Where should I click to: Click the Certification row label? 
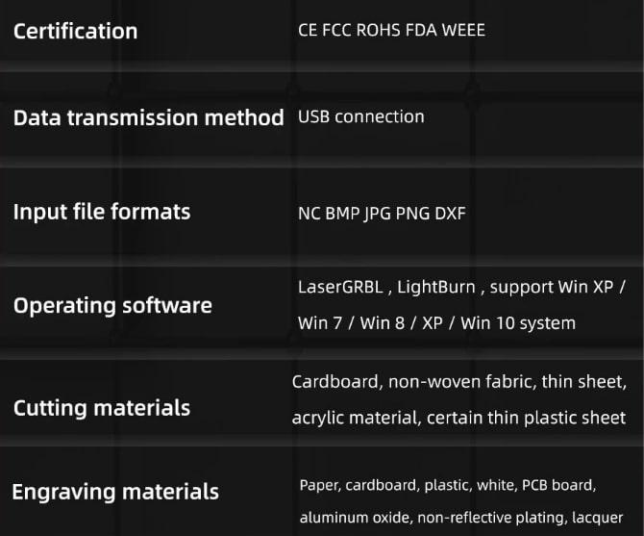75,31
